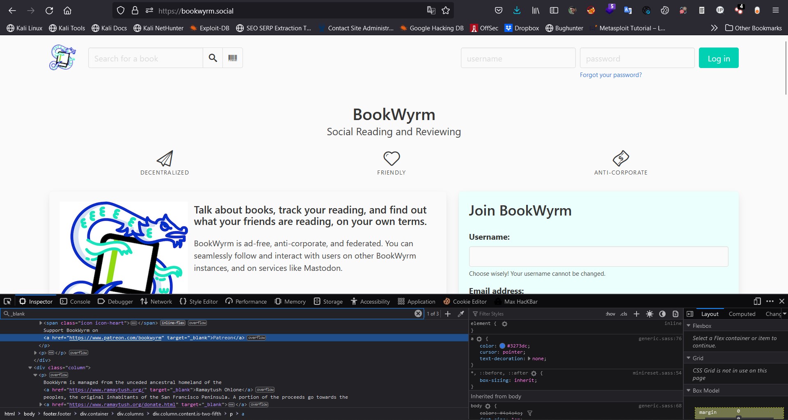Open the Network tab

coord(156,302)
